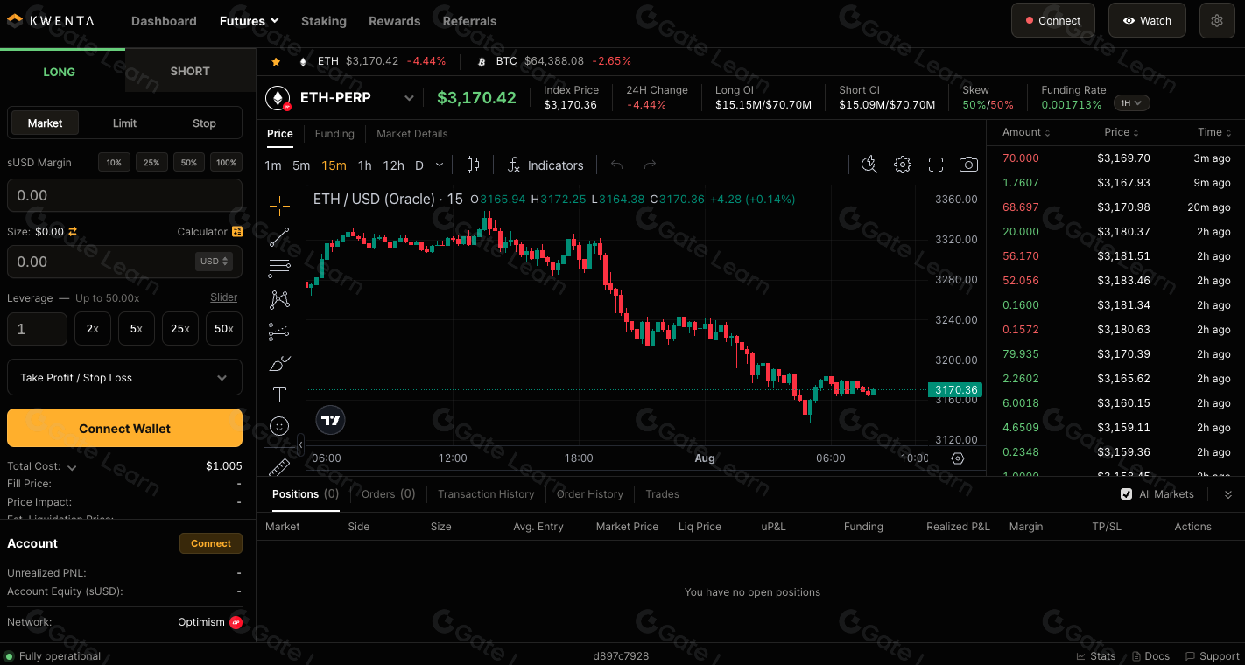Enter fullscreen chart mode
The height and width of the screenshot is (665, 1245).
936,164
